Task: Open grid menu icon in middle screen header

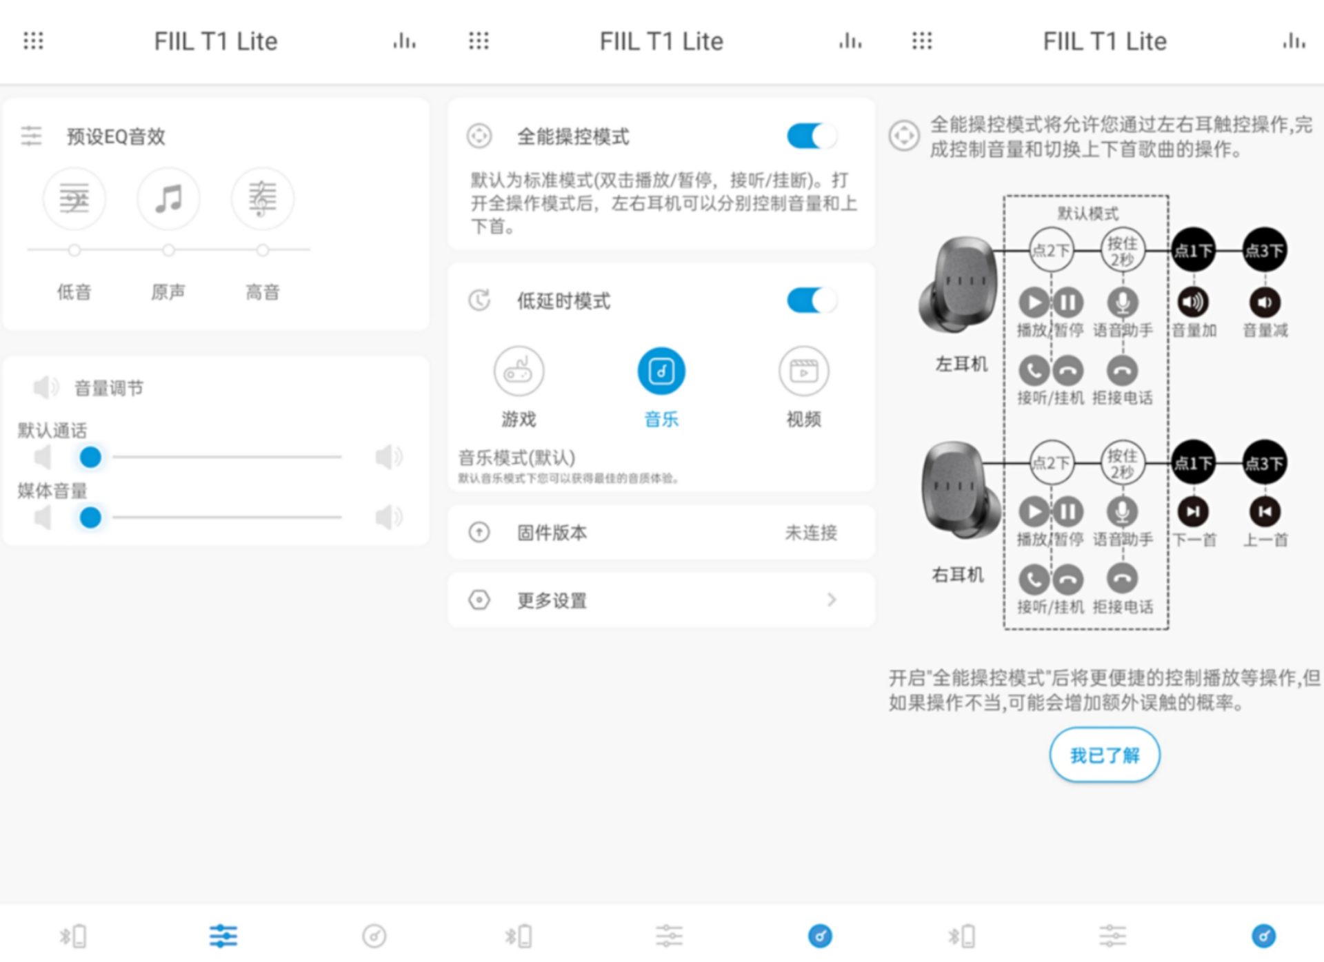Action: pyautogui.click(x=479, y=41)
